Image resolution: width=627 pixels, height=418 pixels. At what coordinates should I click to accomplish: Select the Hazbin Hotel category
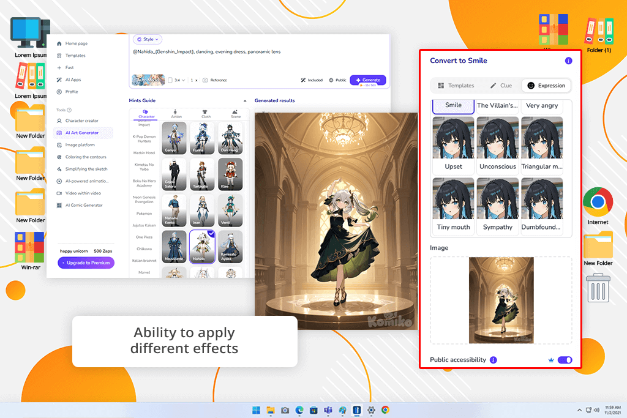(145, 152)
